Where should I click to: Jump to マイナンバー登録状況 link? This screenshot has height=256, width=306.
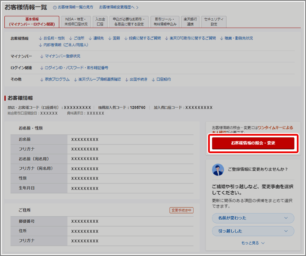pyautogui.click(x=60, y=56)
